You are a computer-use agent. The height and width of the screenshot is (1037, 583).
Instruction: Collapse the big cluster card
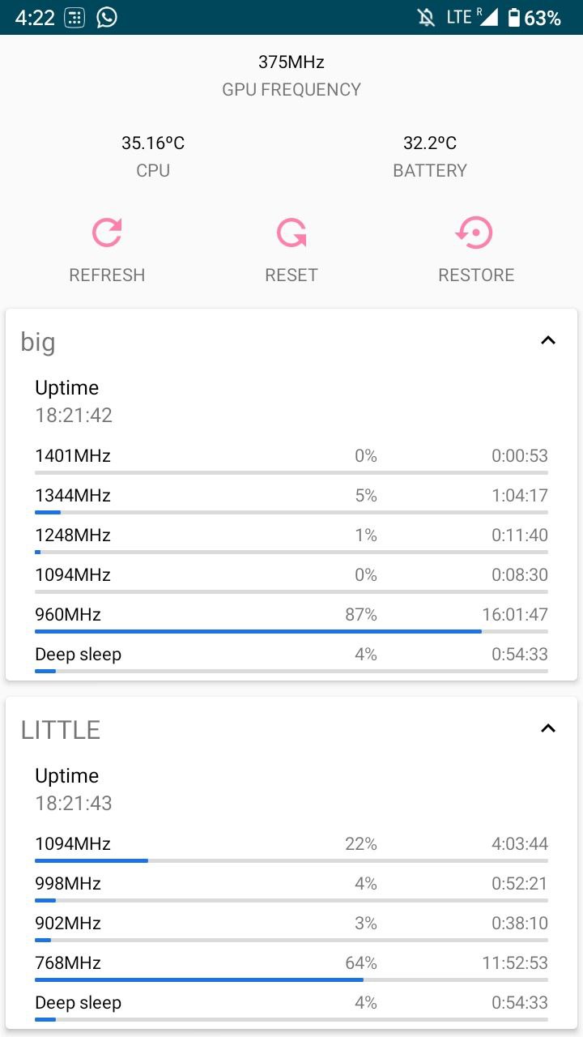(548, 340)
